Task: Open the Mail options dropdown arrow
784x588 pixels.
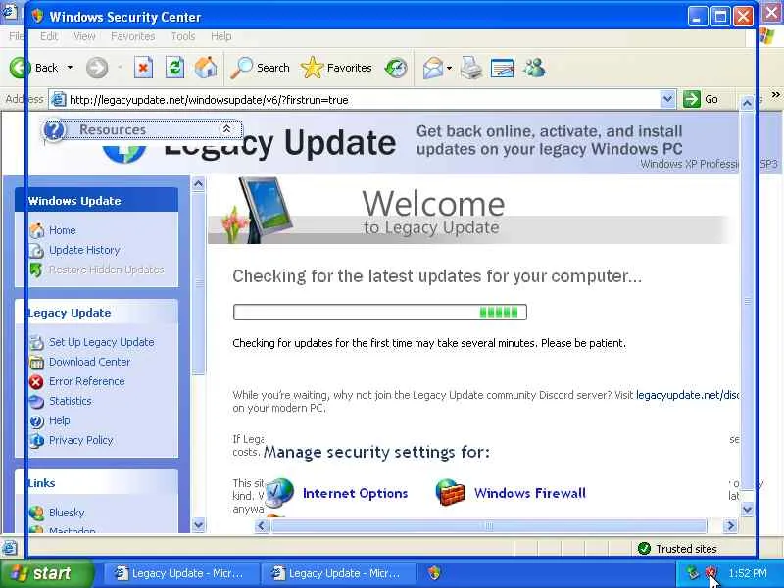Action: pyautogui.click(x=449, y=68)
